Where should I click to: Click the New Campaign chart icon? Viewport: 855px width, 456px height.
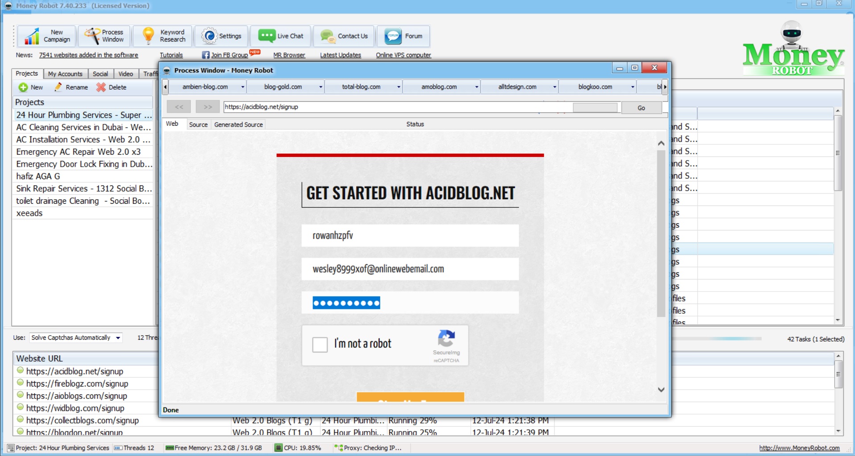tap(31, 36)
